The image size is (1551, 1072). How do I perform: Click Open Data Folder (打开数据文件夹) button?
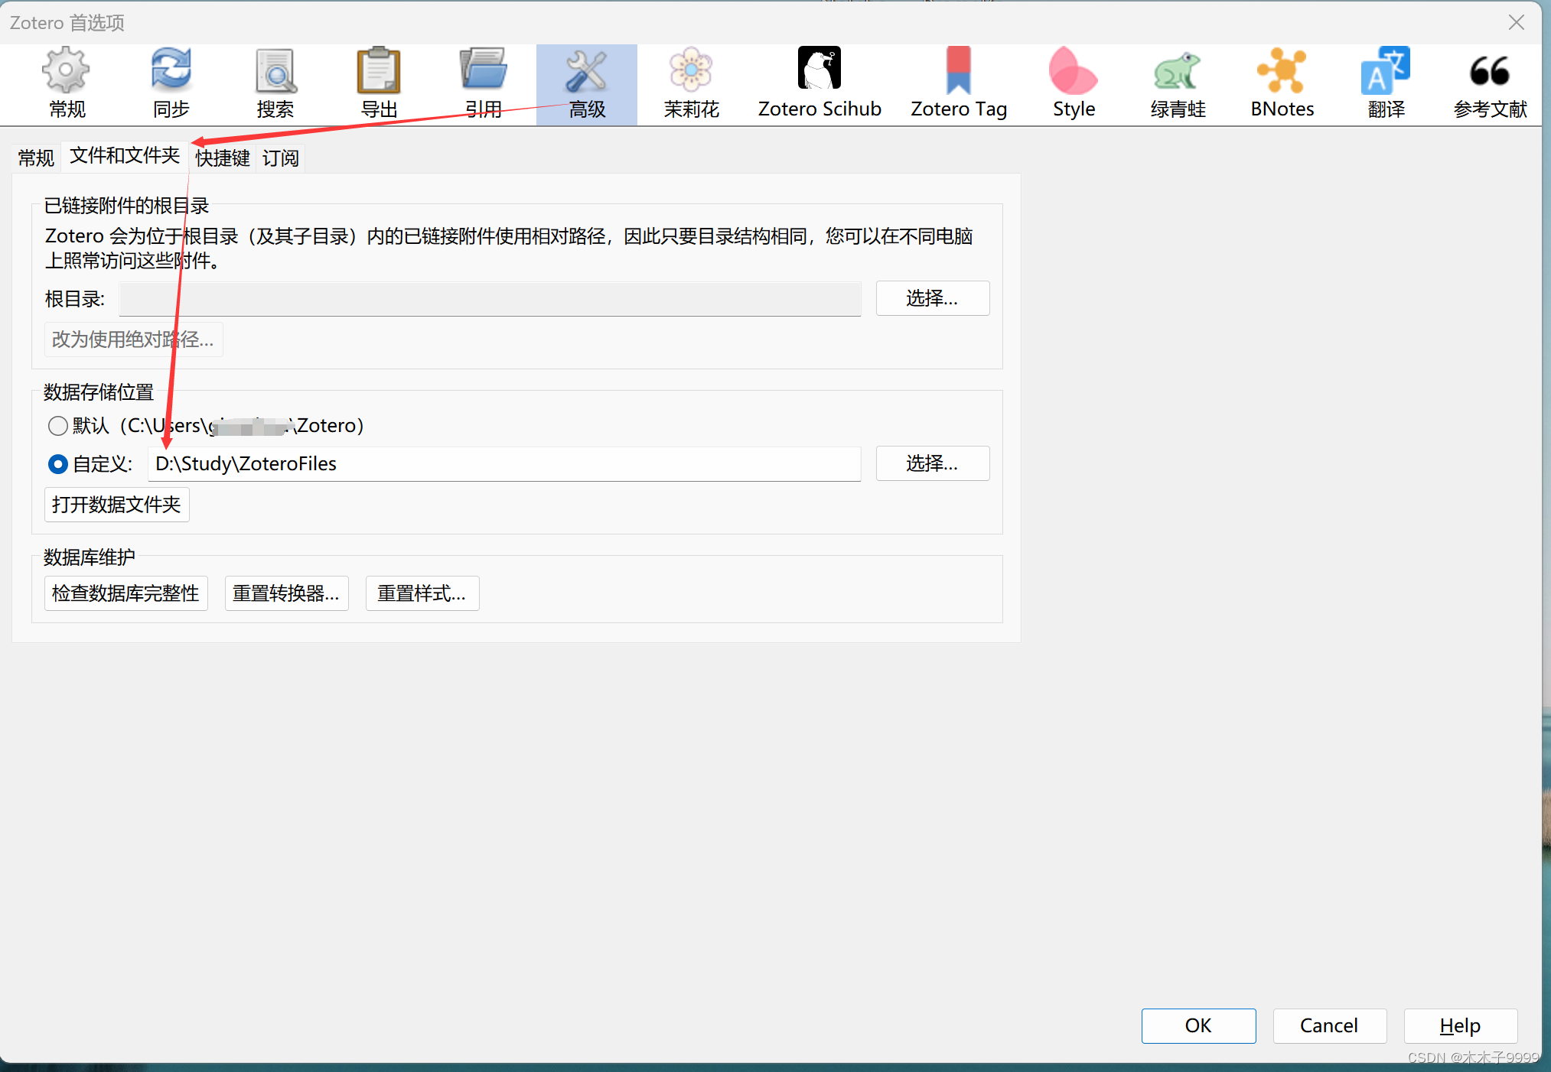coord(116,505)
